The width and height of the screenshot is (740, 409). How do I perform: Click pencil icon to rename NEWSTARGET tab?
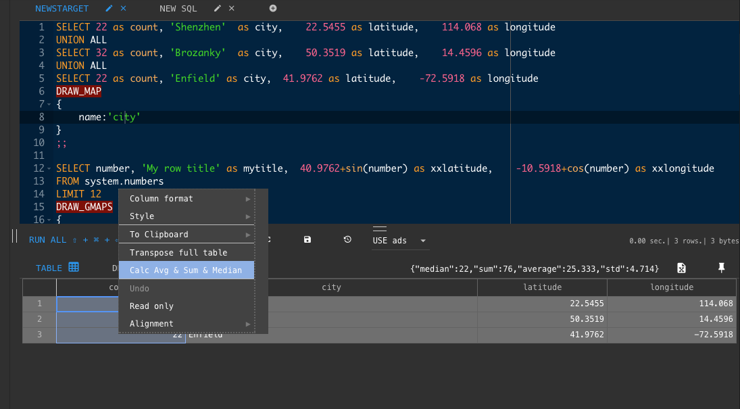pyautogui.click(x=109, y=8)
